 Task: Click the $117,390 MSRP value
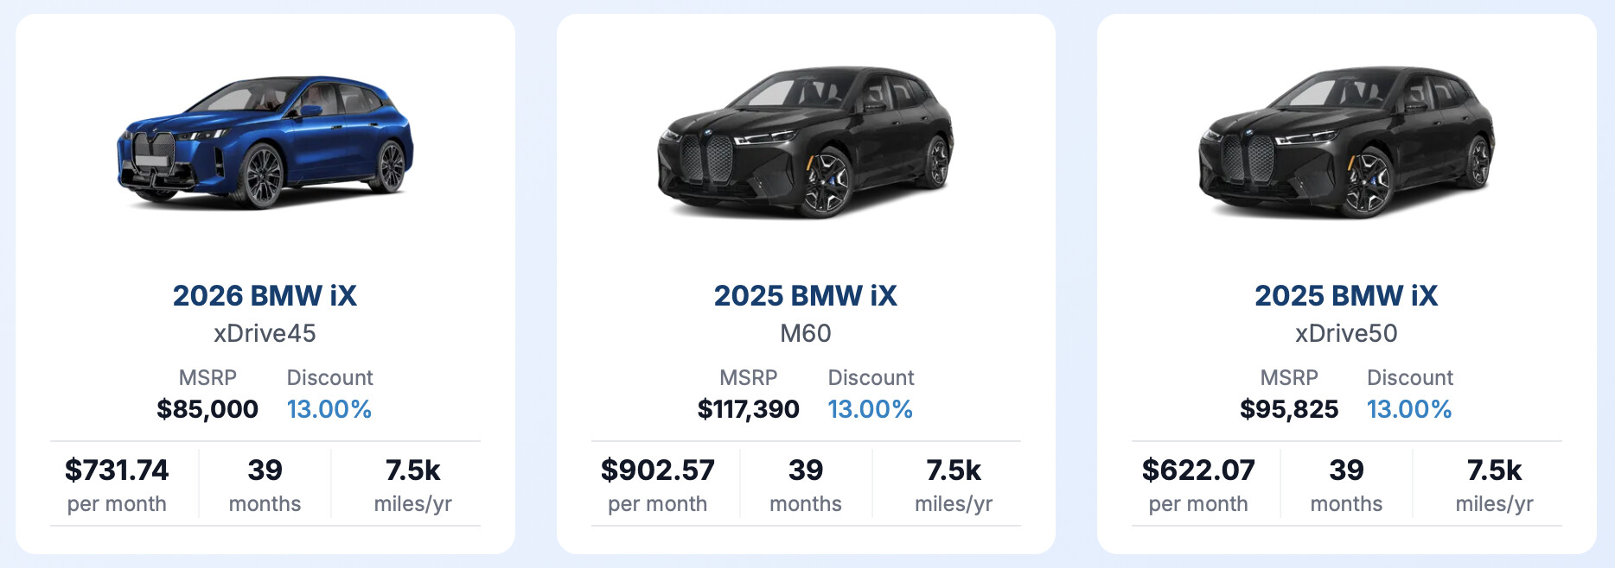(x=749, y=409)
